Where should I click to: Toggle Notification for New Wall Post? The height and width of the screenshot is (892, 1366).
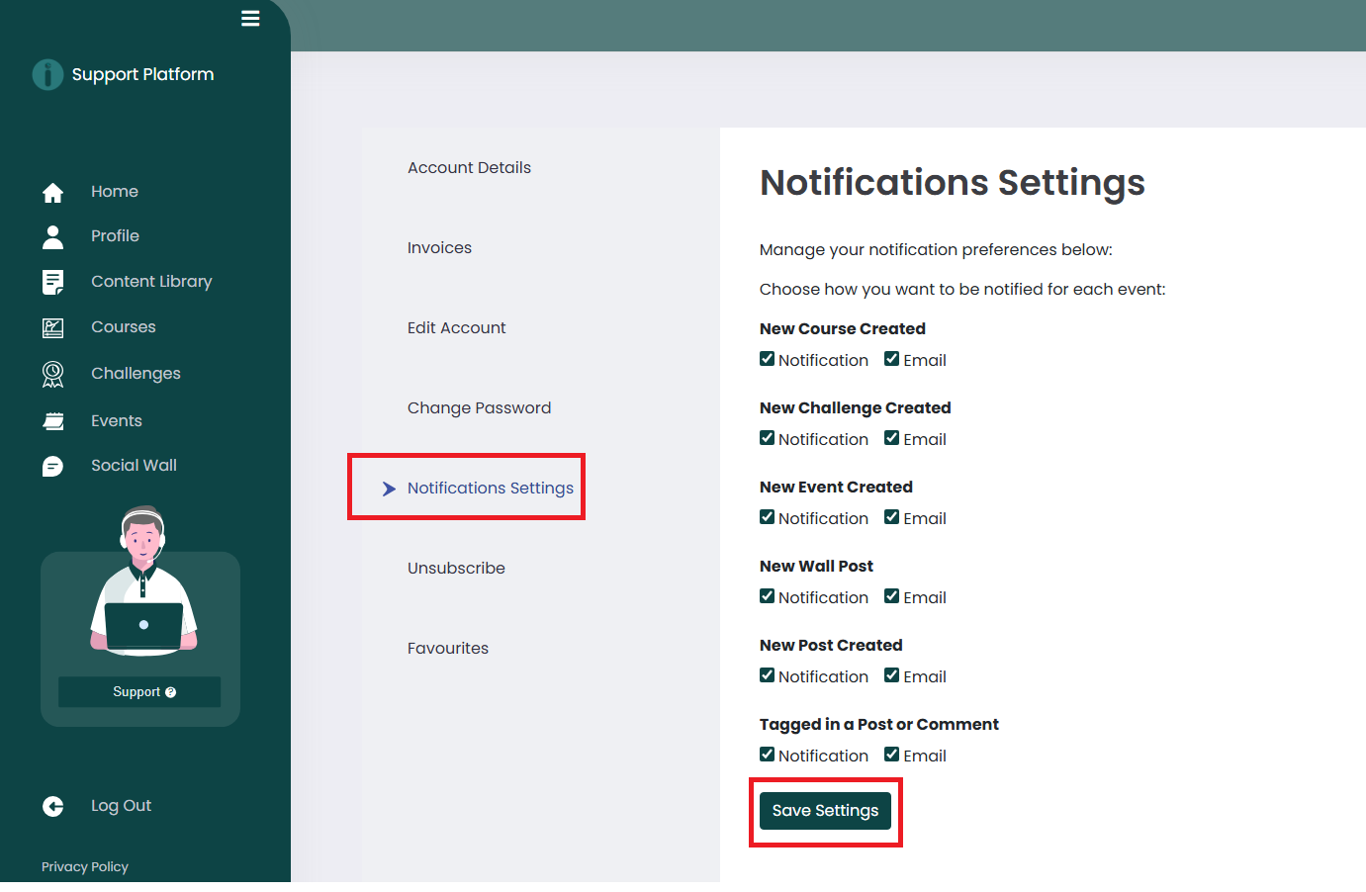click(767, 596)
